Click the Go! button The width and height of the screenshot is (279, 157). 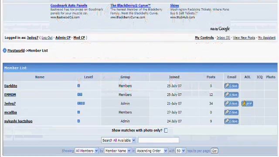[214, 151]
